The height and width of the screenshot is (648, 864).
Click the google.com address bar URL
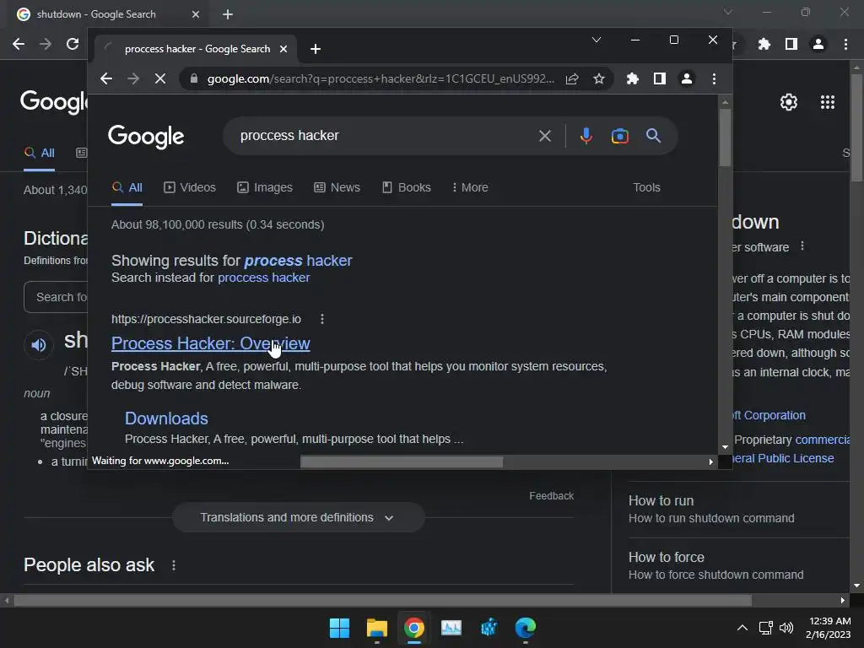pyautogui.click(x=381, y=78)
